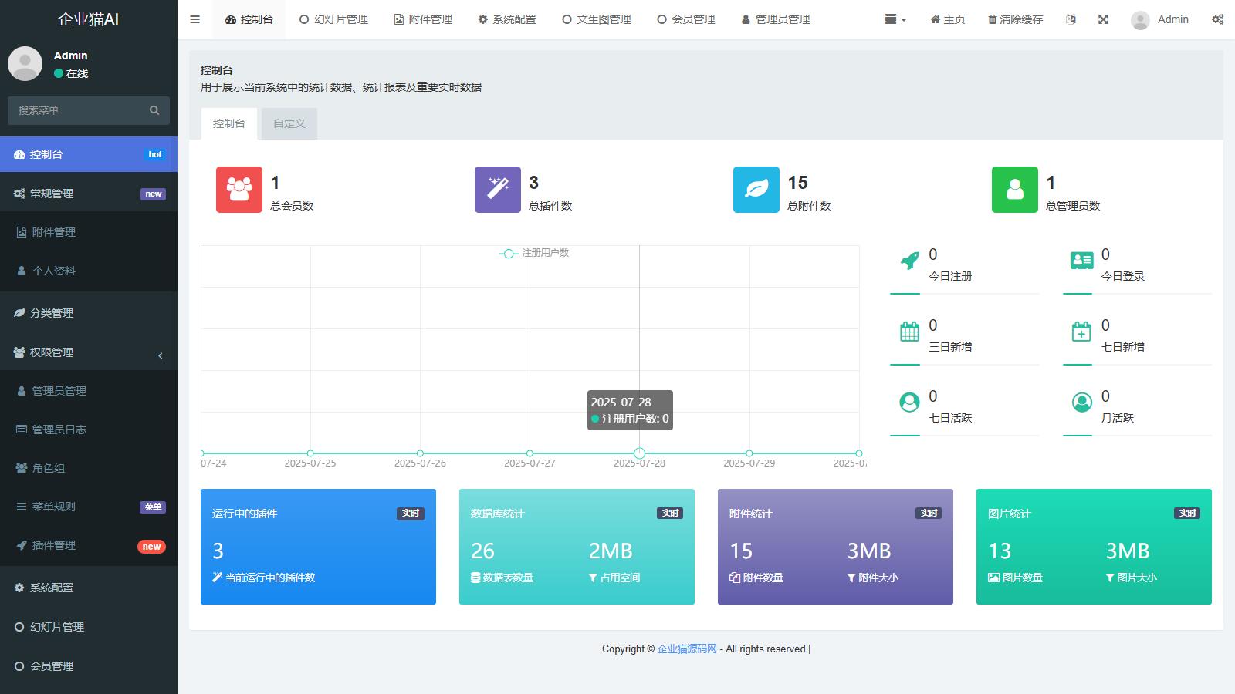The width and height of the screenshot is (1235, 694).
Task: Click the search menu input field
Action: (77, 110)
